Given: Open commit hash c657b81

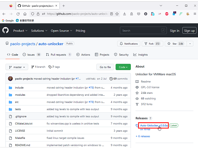Looking at the screenshot, I should tap(91, 79).
